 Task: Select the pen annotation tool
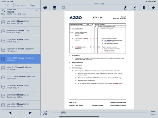click(x=135, y=8)
